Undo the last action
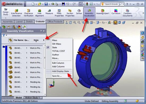 point(68,4)
